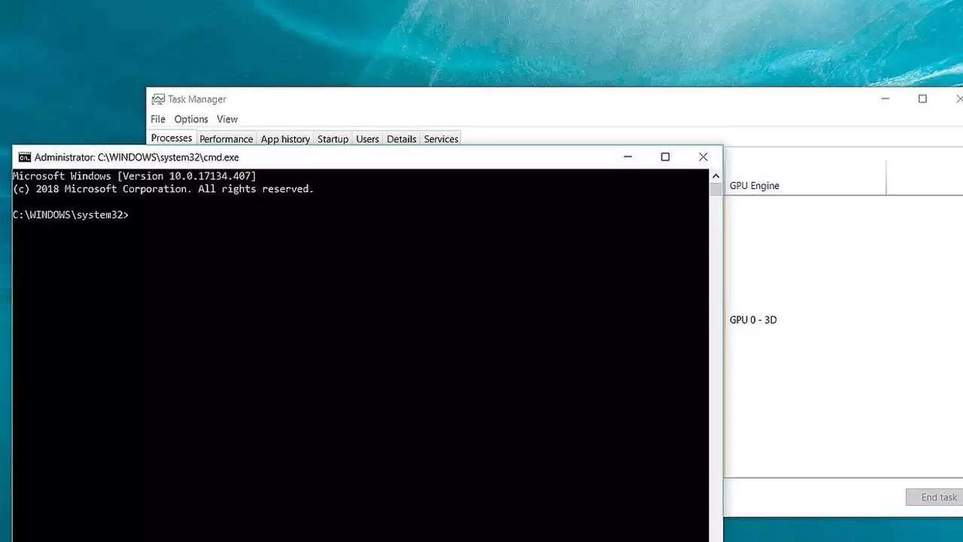Show the Users tab
This screenshot has height=542, width=963.
click(x=367, y=139)
